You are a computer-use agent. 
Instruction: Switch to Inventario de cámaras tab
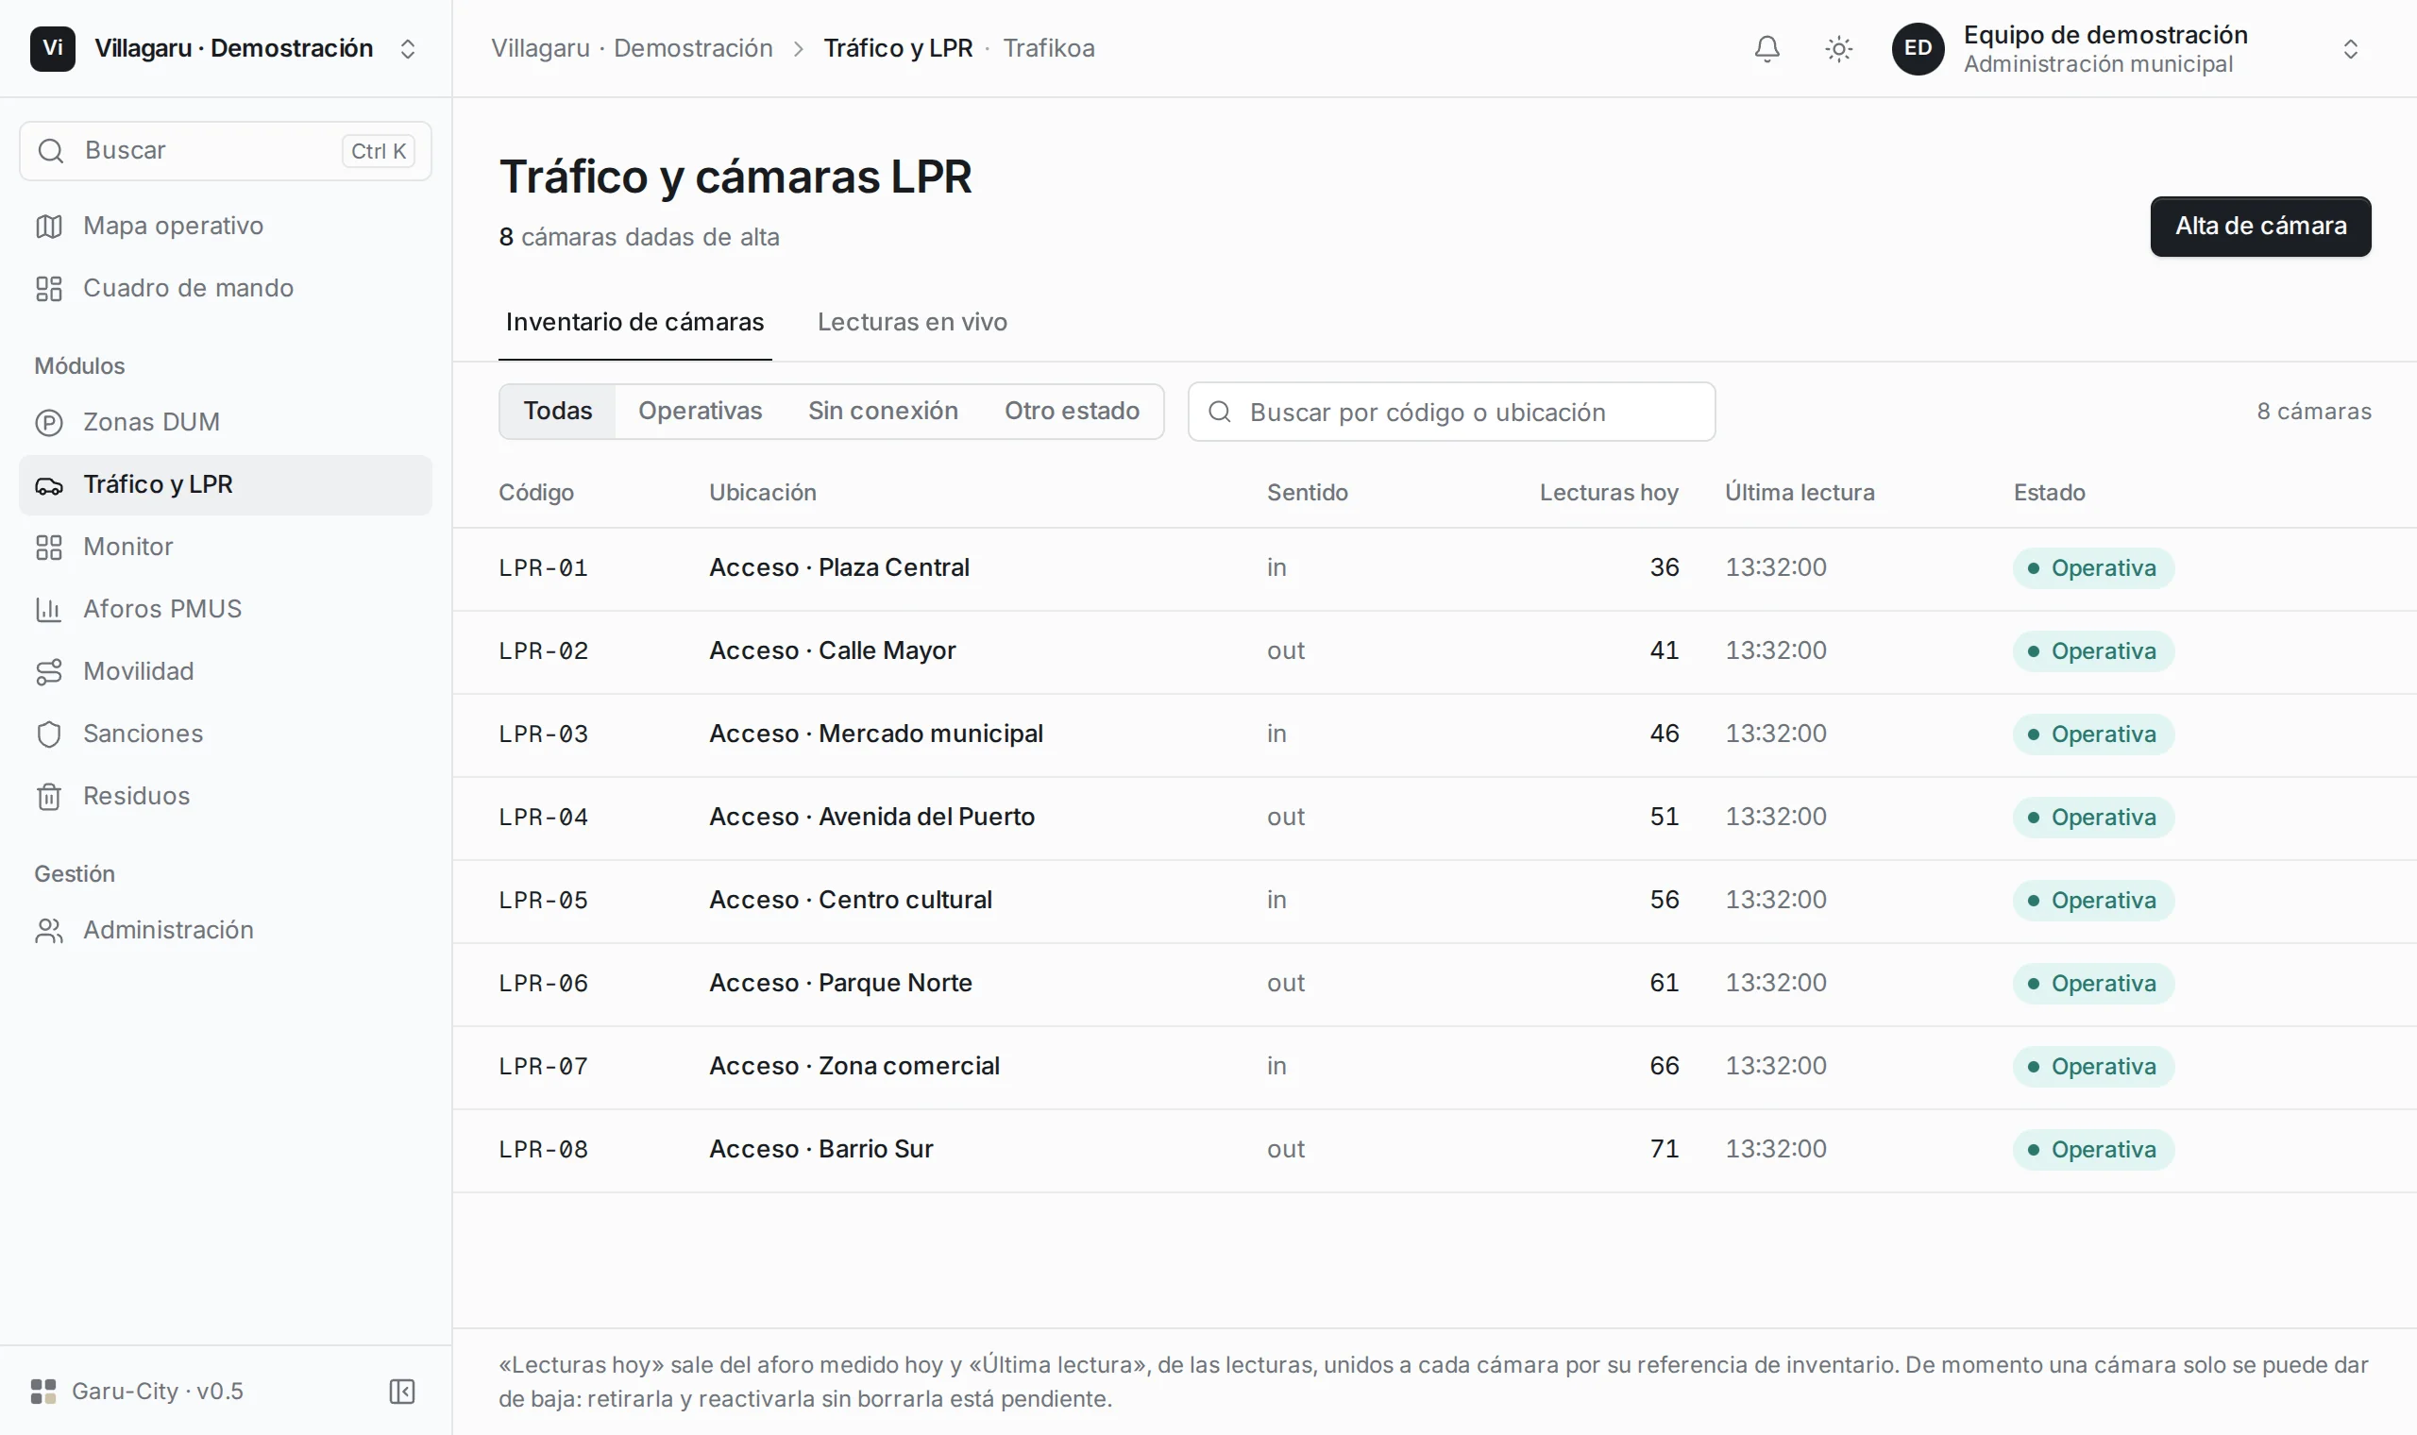coord(635,322)
